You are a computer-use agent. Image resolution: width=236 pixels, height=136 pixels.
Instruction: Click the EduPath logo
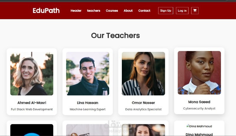pyautogui.click(x=46, y=11)
